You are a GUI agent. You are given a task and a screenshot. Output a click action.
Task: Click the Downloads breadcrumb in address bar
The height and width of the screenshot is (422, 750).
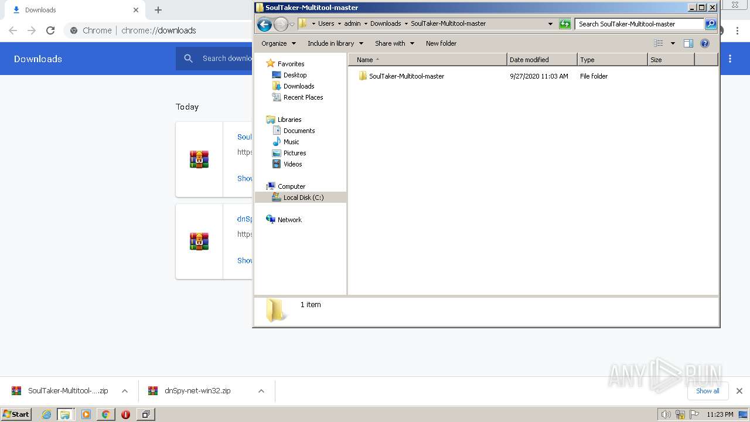386,24
